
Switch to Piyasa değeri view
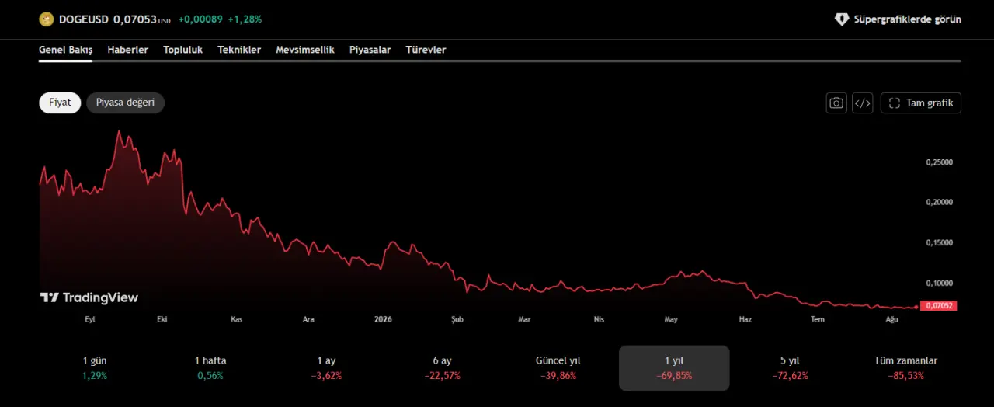[125, 103]
